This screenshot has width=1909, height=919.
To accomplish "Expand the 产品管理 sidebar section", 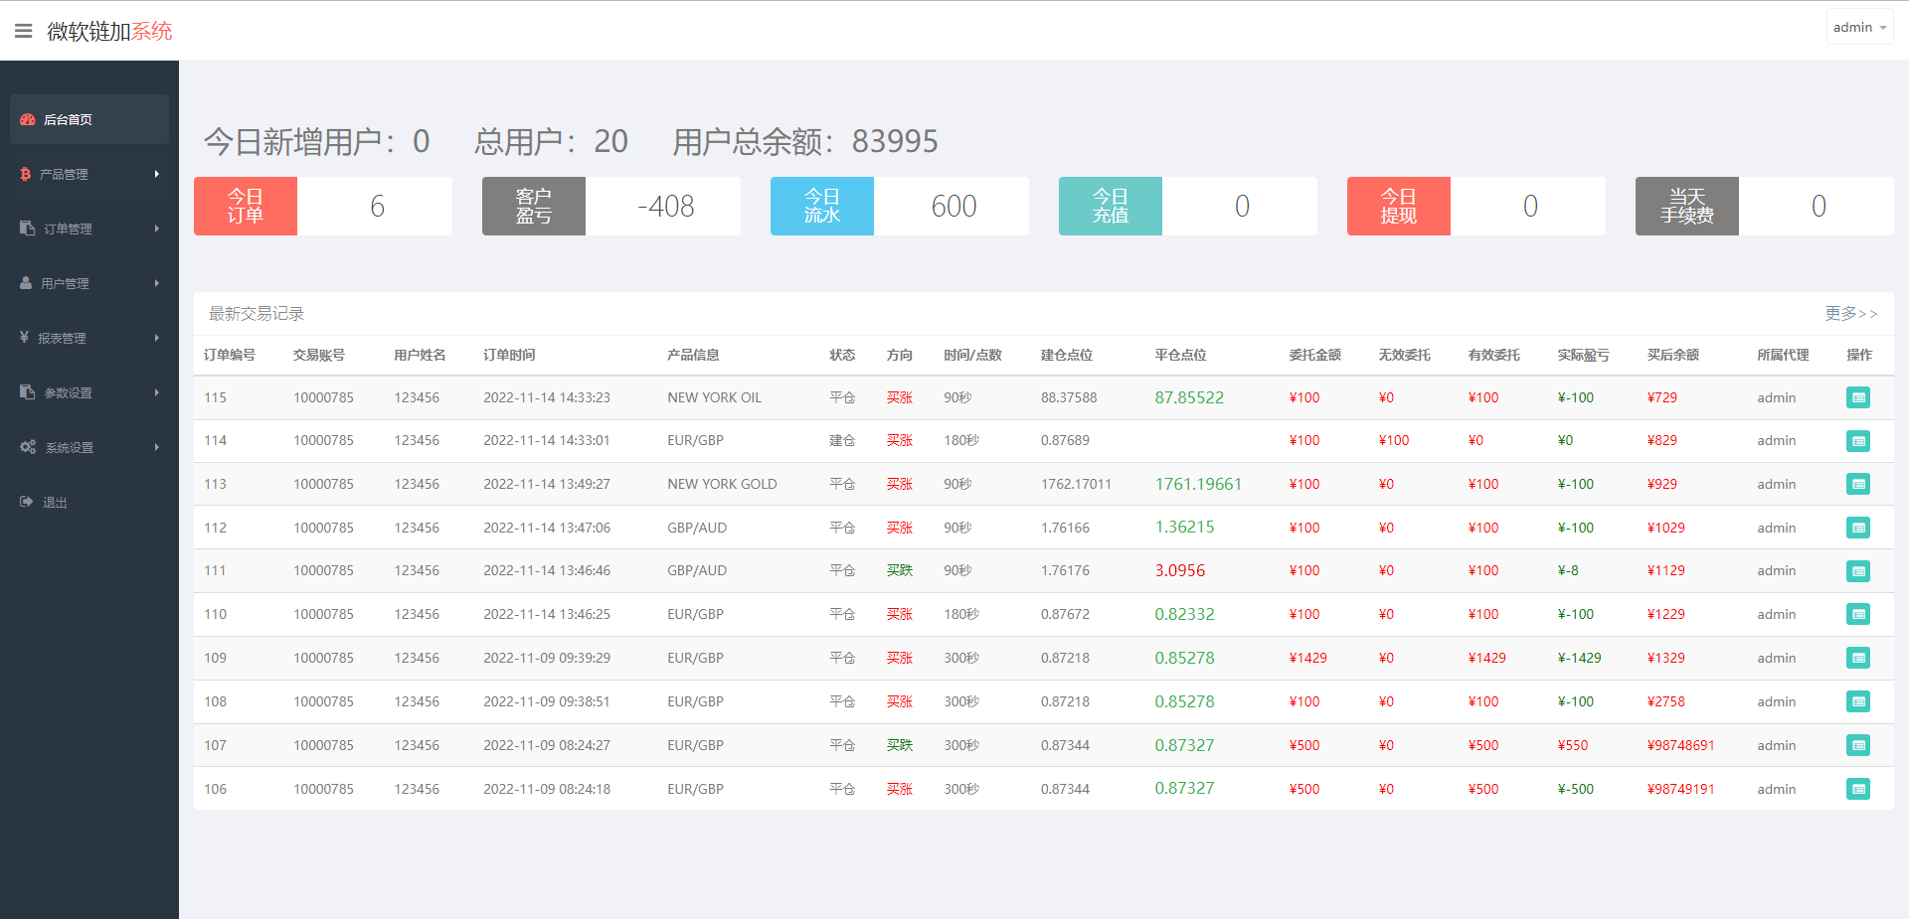I will pyautogui.click(x=89, y=174).
